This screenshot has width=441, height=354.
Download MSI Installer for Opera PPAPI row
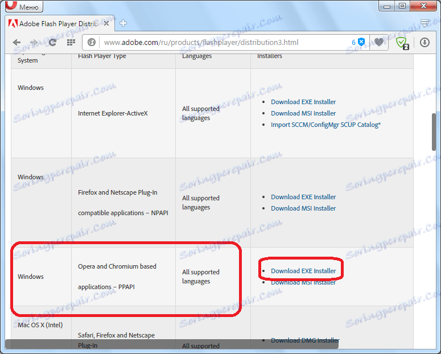303,282
